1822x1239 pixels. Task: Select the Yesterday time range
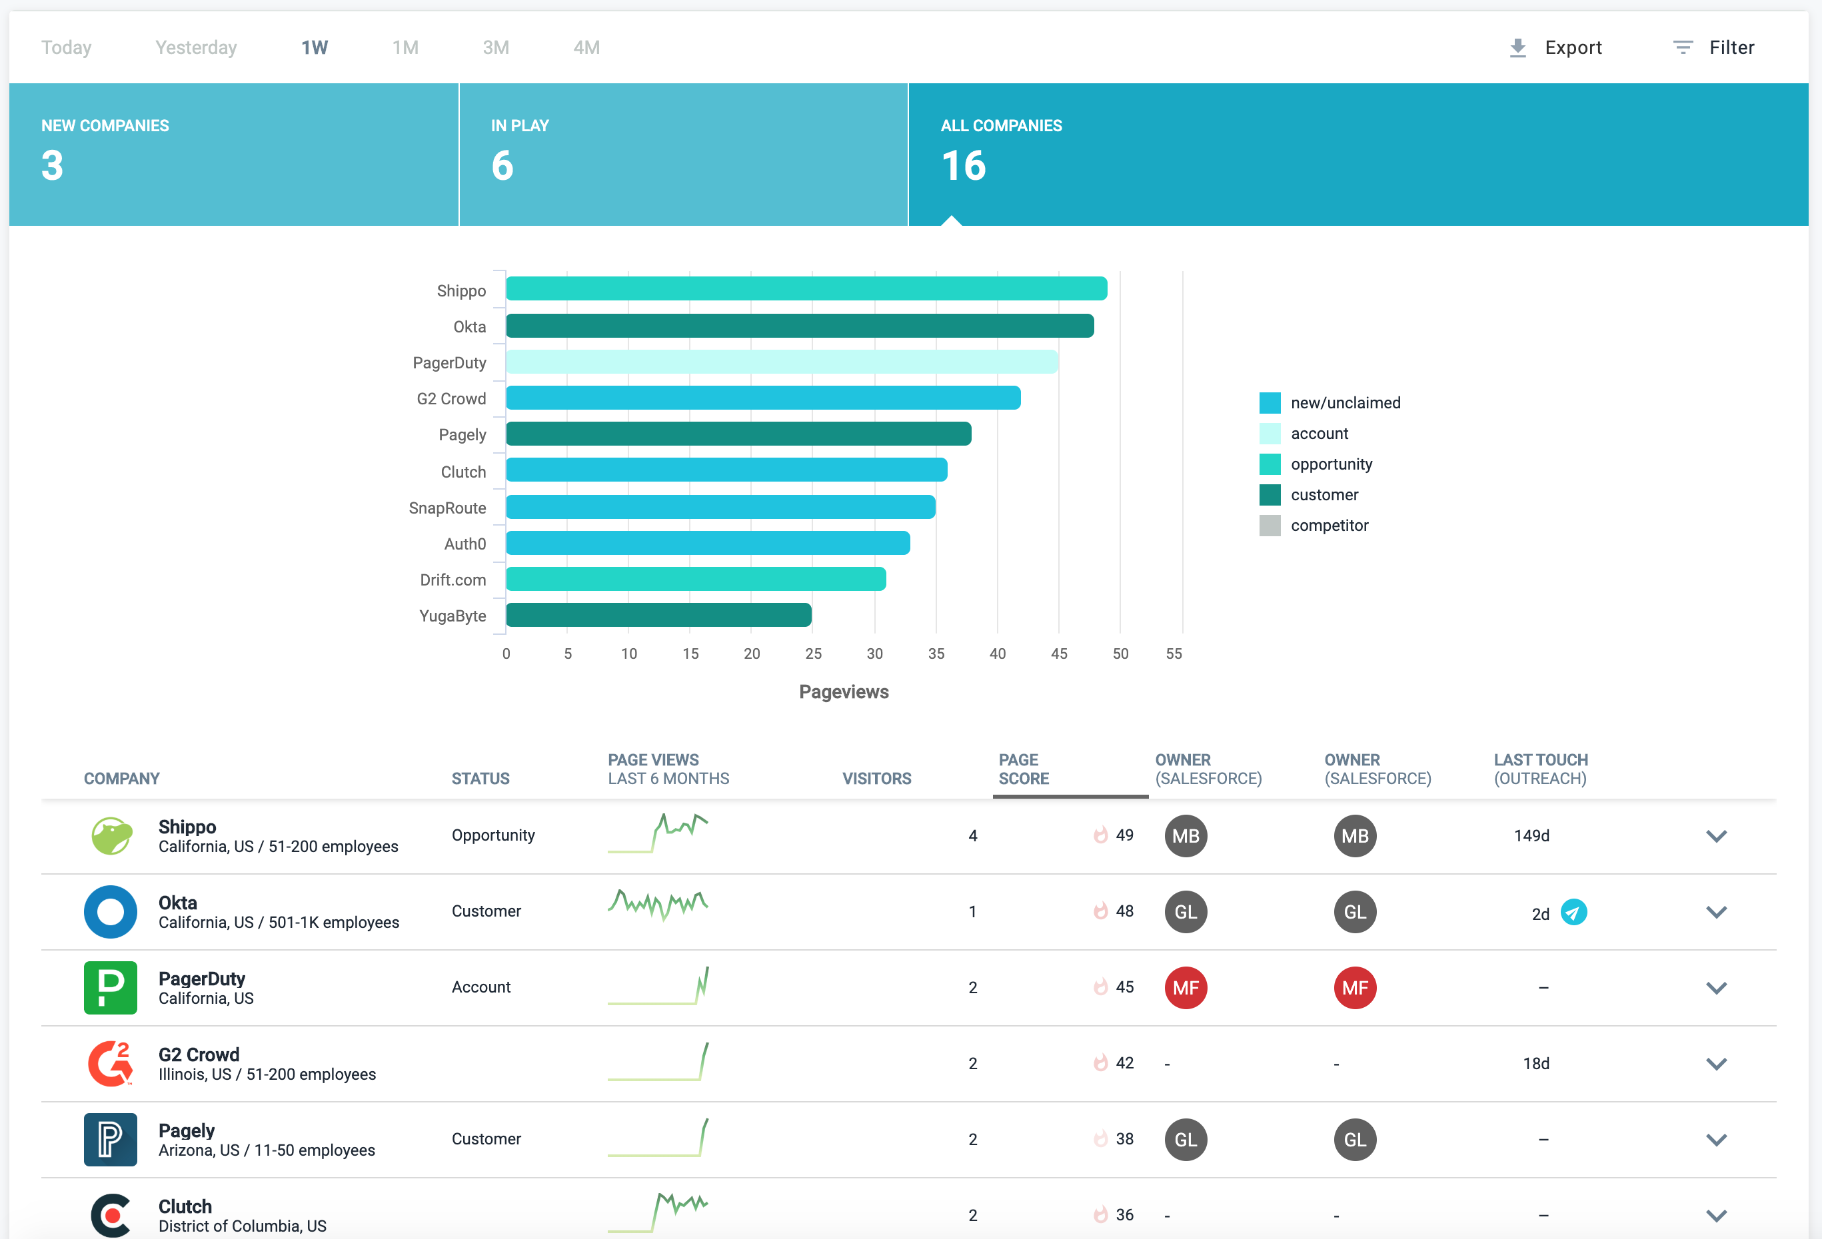pos(196,48)
